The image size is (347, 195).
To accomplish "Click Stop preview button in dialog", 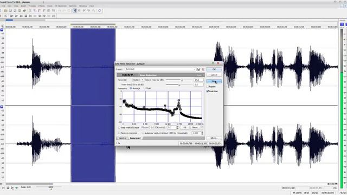I will click(214, 81).
